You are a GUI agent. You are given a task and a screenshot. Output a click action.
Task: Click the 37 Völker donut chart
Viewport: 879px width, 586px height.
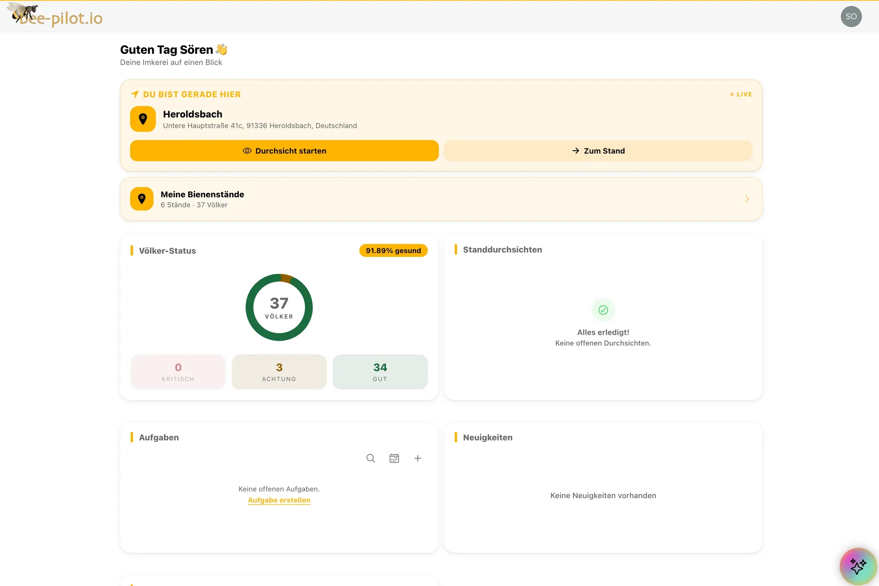tap(279, 307)
